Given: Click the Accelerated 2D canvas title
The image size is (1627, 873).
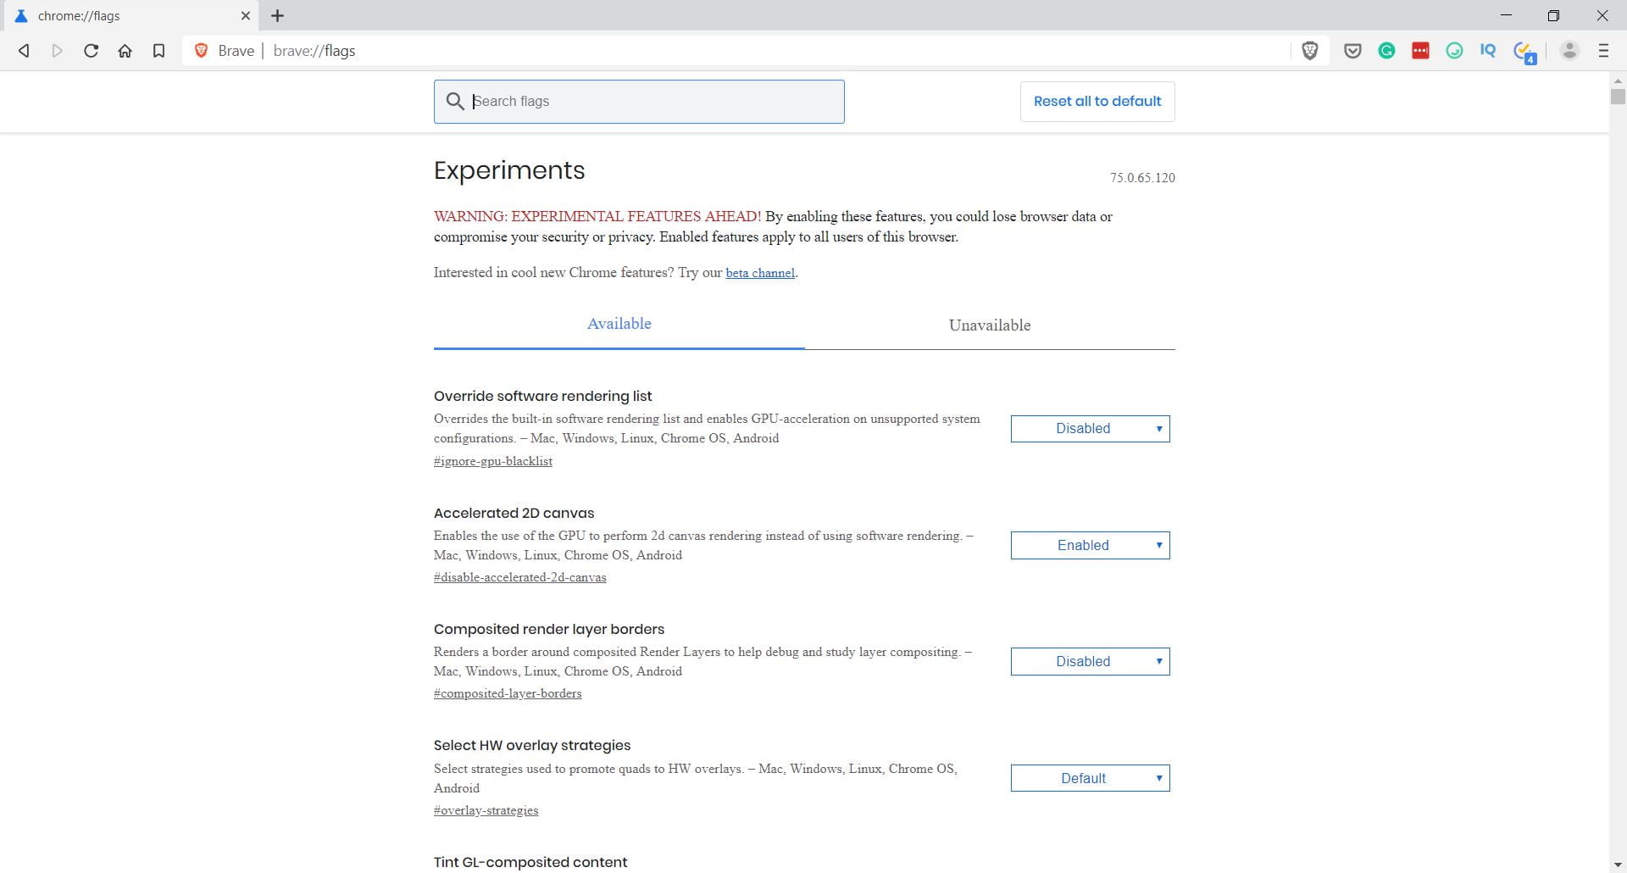Looking at the screenshot, I should pos(514,513).
